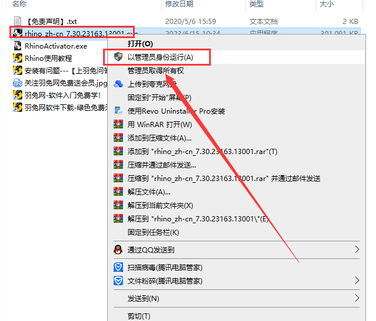Click the 文本文档 type cell
Screen dimensions: 376x321
[264, 22]
